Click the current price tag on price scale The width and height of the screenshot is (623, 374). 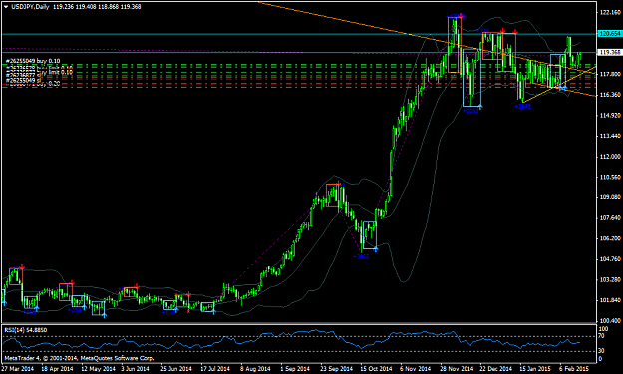click(609, 52)
